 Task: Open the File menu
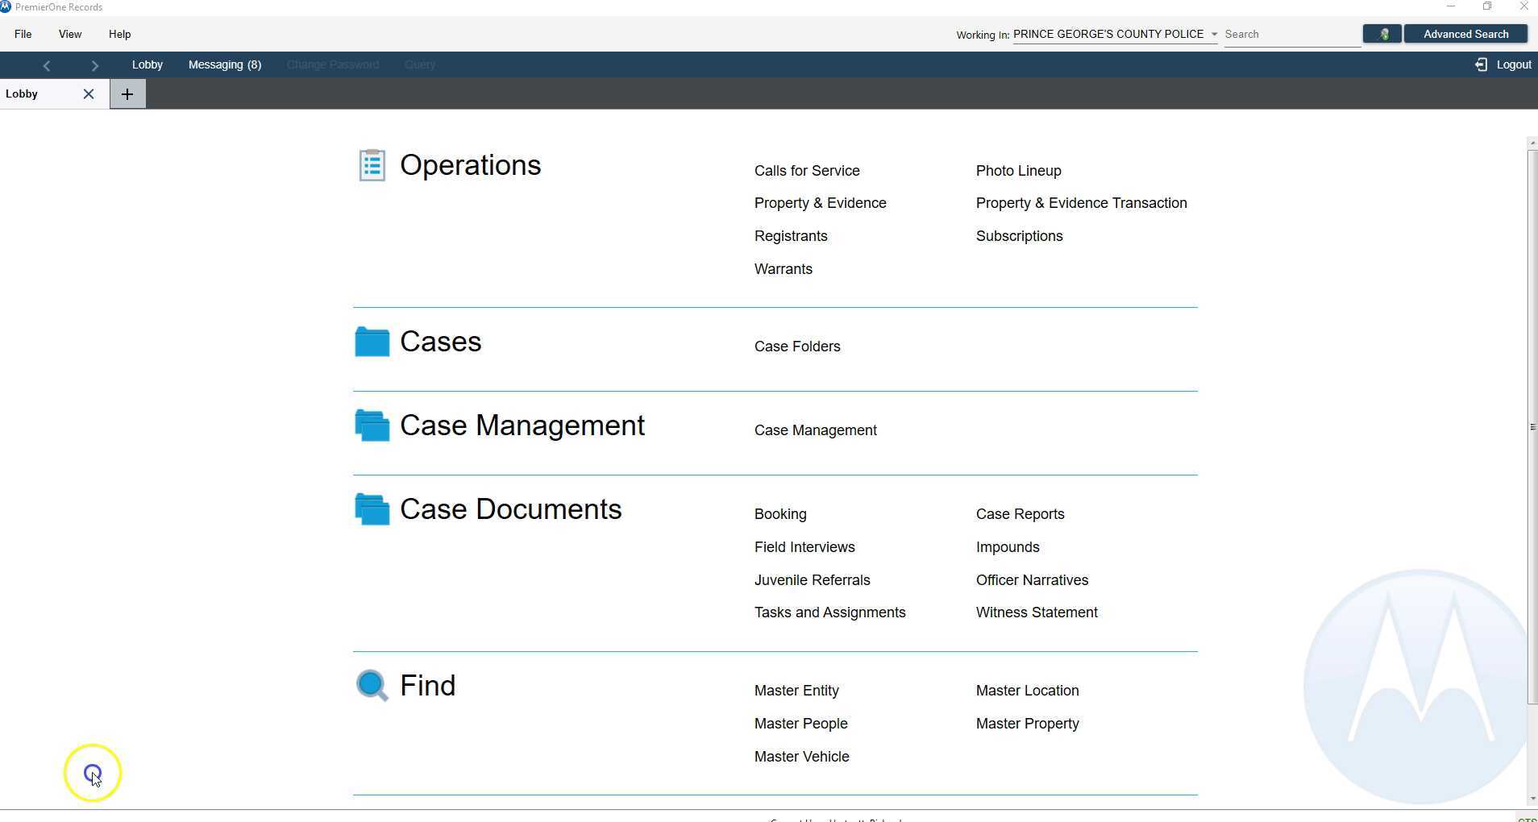[23, 34]
